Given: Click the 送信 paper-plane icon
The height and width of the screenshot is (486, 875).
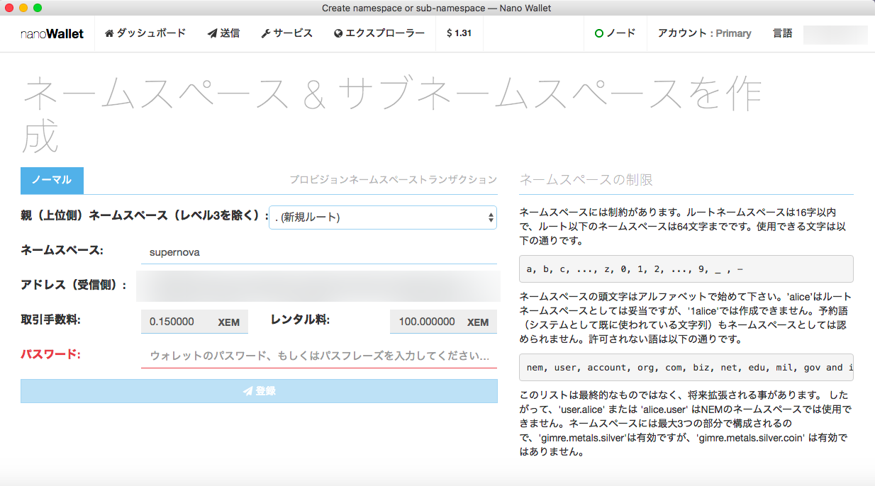Looking at the screenshot, I should pyautogui.click(x=212, y=33).
